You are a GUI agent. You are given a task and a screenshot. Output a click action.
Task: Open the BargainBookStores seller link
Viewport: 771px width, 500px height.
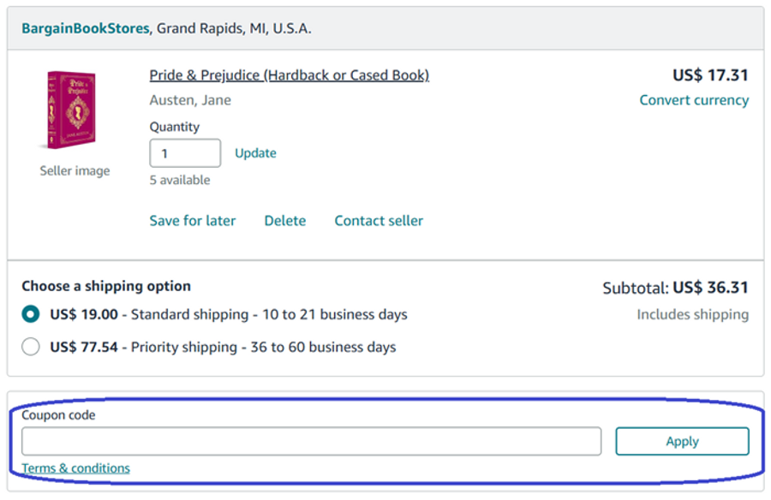86,28
